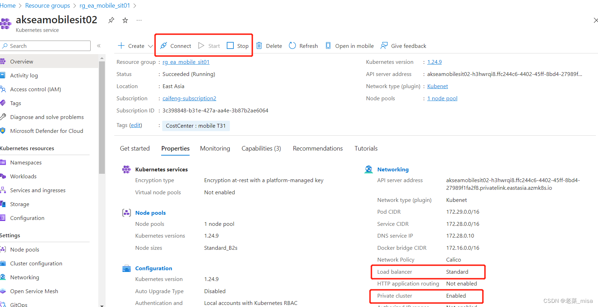The image size is (598, 307).
Task: Pin the akseamobilesit02 resource to dashboard
Action: (x=111, y=20)
